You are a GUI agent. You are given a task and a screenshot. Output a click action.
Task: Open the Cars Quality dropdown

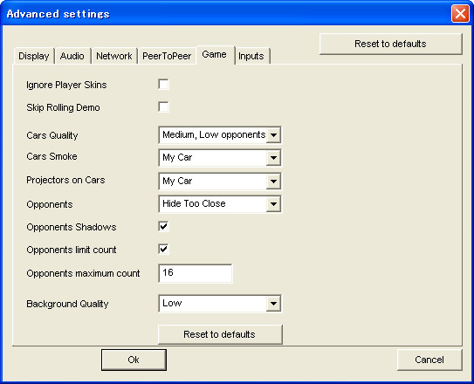pyautogui.click(x=220, y=134)
